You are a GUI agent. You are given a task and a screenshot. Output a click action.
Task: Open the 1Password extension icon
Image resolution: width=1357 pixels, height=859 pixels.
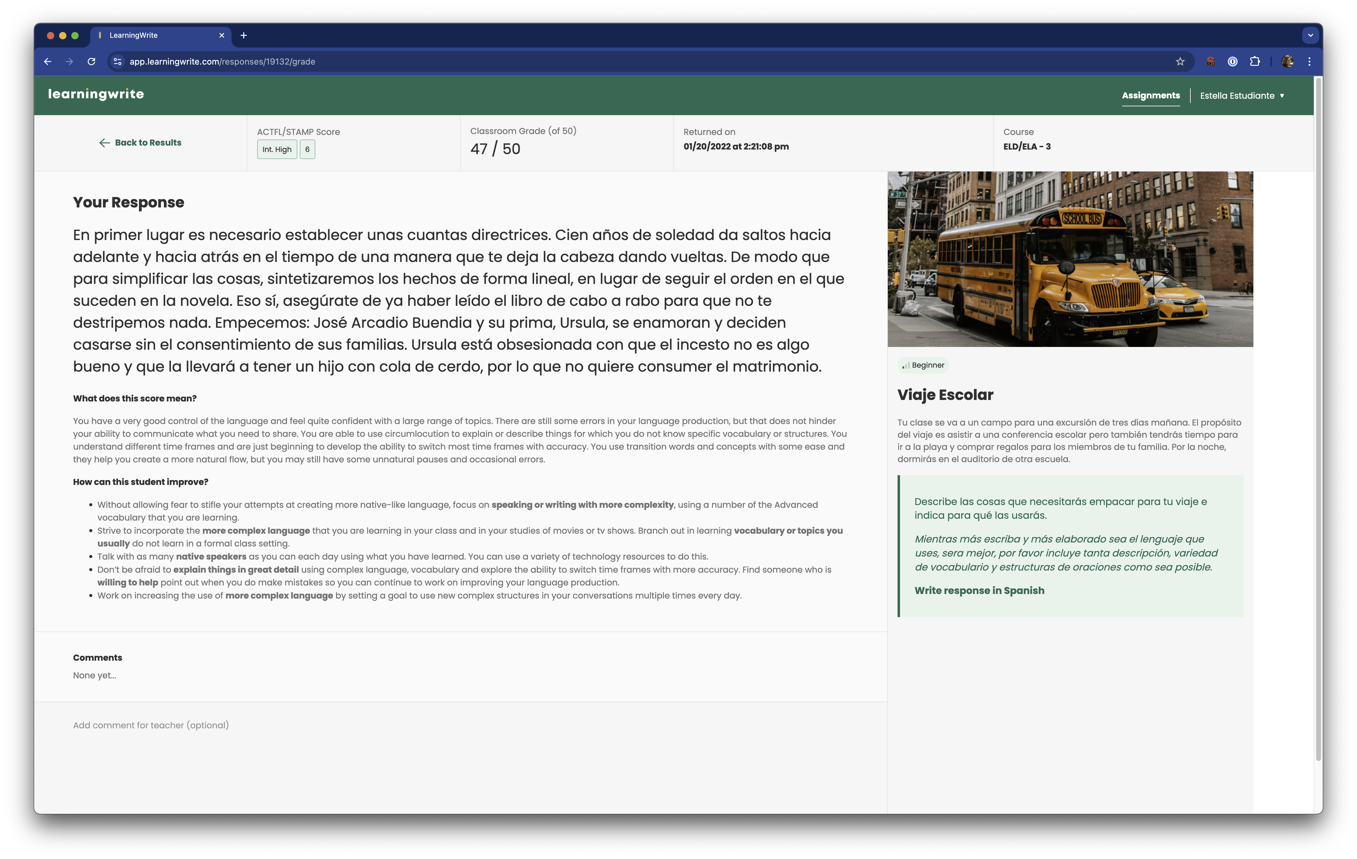[x=1233, y=62]
